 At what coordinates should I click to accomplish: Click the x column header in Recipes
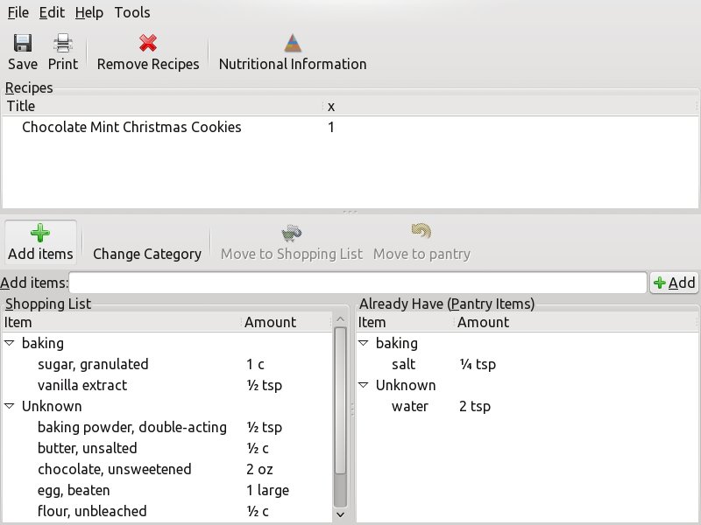pyautogui.click(x=510, y=106)
